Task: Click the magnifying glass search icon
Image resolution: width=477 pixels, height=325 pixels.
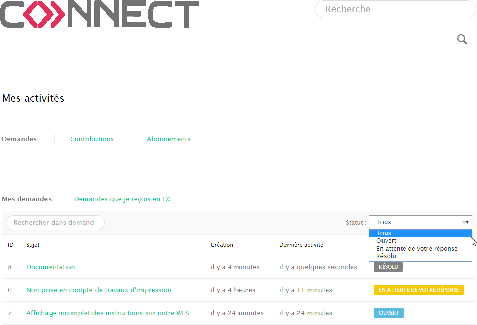Action: point(462,39)
